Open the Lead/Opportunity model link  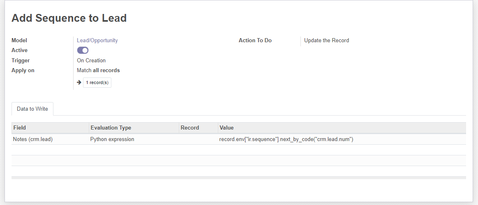click(x=97, y=40)
